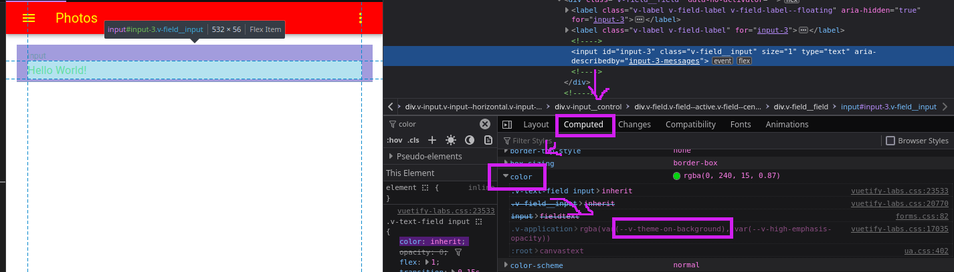
Task: Toggle the :hov pseudo-class panel
Action: pos(395,140)
